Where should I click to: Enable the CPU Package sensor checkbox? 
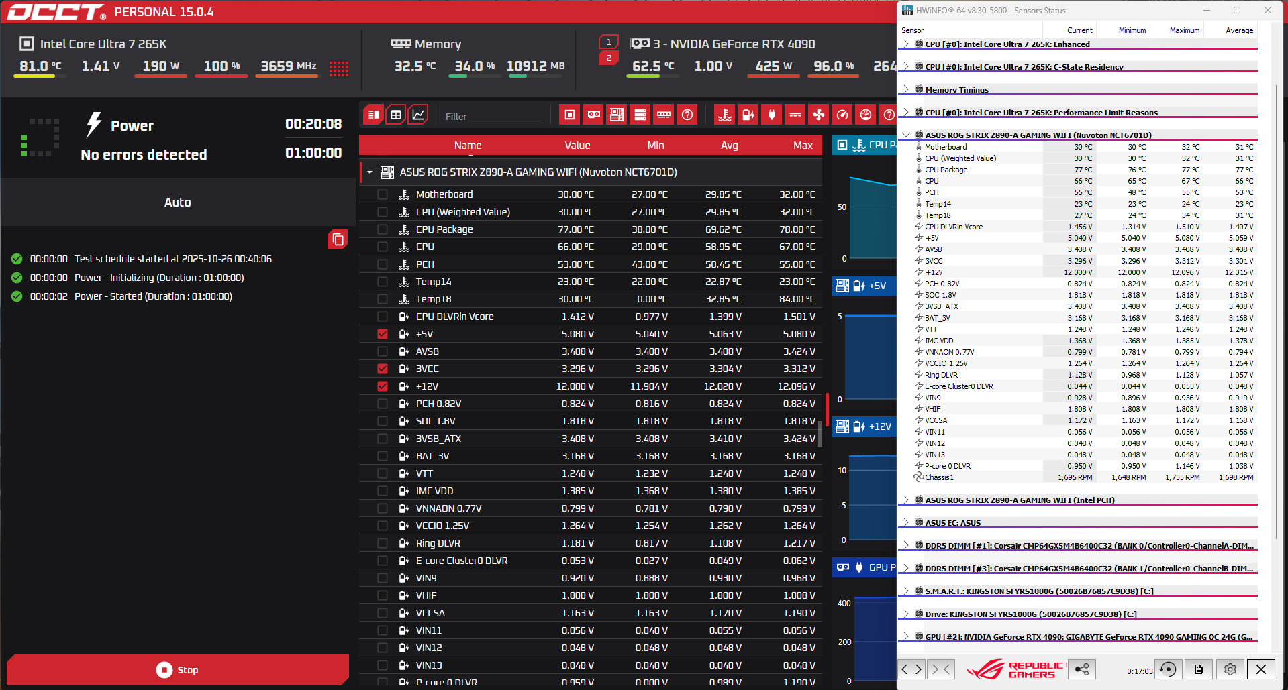coord(383,229)
